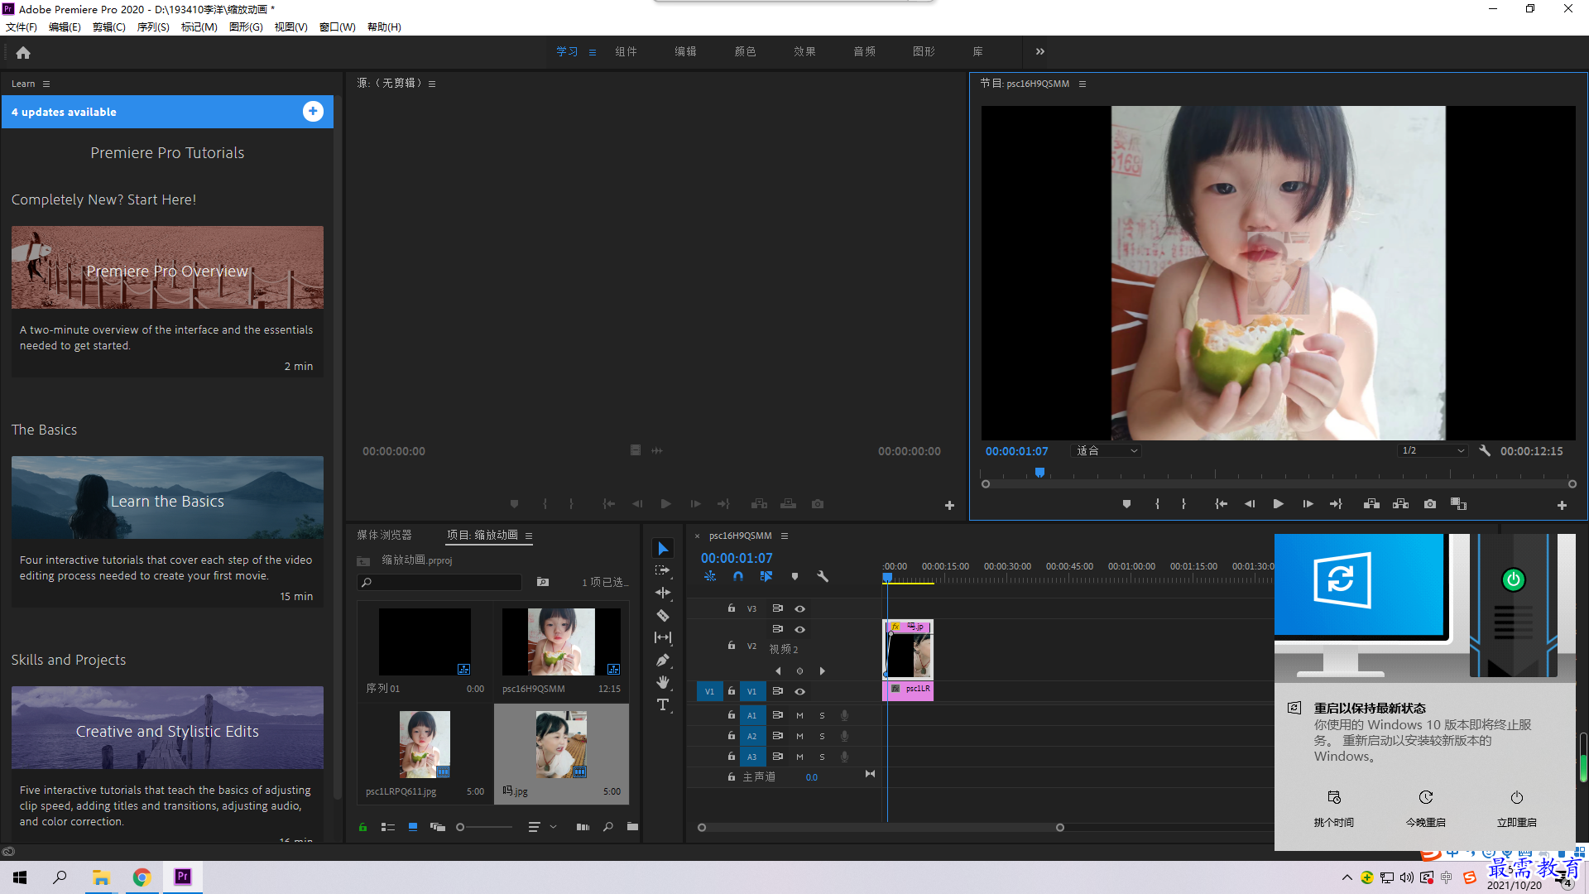This screenshot has width=1589, height=894.
Task: Toggle V2 track output eye
Action: pos(800,629)
